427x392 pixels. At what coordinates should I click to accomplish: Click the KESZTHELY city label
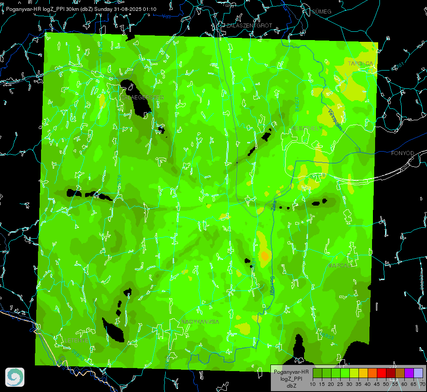click(307, 128)
